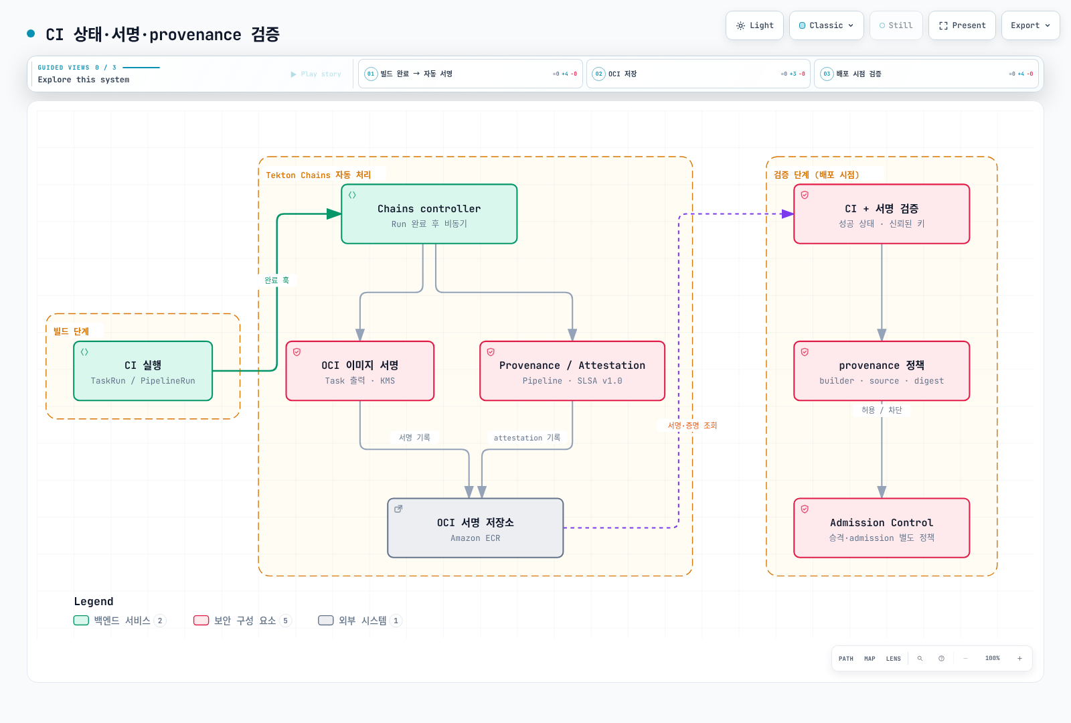
Task: Open the search magnifier icon
Action: point(920,659)
